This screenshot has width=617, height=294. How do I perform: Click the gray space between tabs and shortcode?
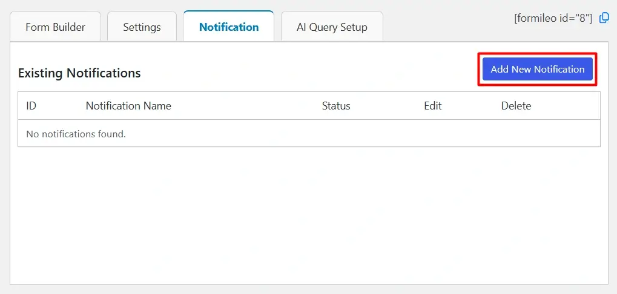448,24
